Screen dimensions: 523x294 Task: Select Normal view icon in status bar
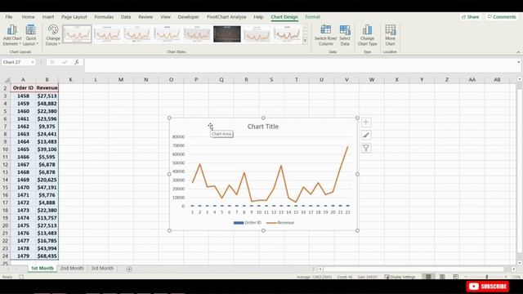click(x=428, y=277)
